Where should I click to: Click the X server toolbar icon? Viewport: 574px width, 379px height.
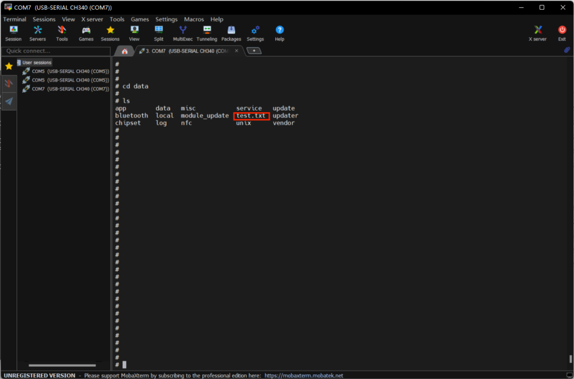[x=537, y=33]
